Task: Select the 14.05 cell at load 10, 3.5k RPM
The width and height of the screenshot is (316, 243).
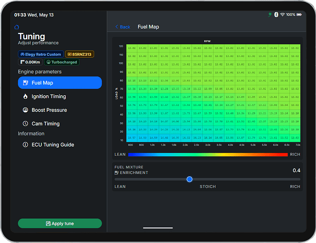Action: pyautogui.click(x=219, y=138)
